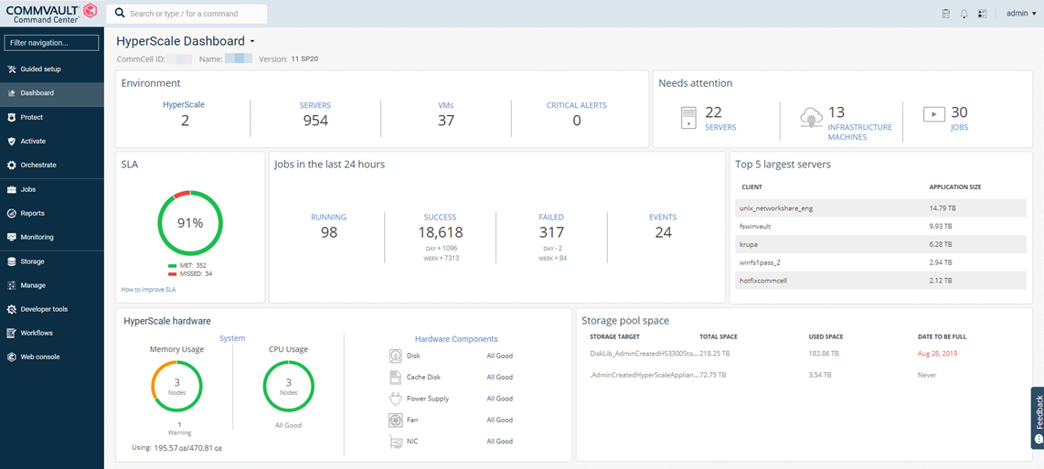Click the infrastructure machines cloud icon
This screenshot has width=1044, height=469.
[x=810, y=117]
